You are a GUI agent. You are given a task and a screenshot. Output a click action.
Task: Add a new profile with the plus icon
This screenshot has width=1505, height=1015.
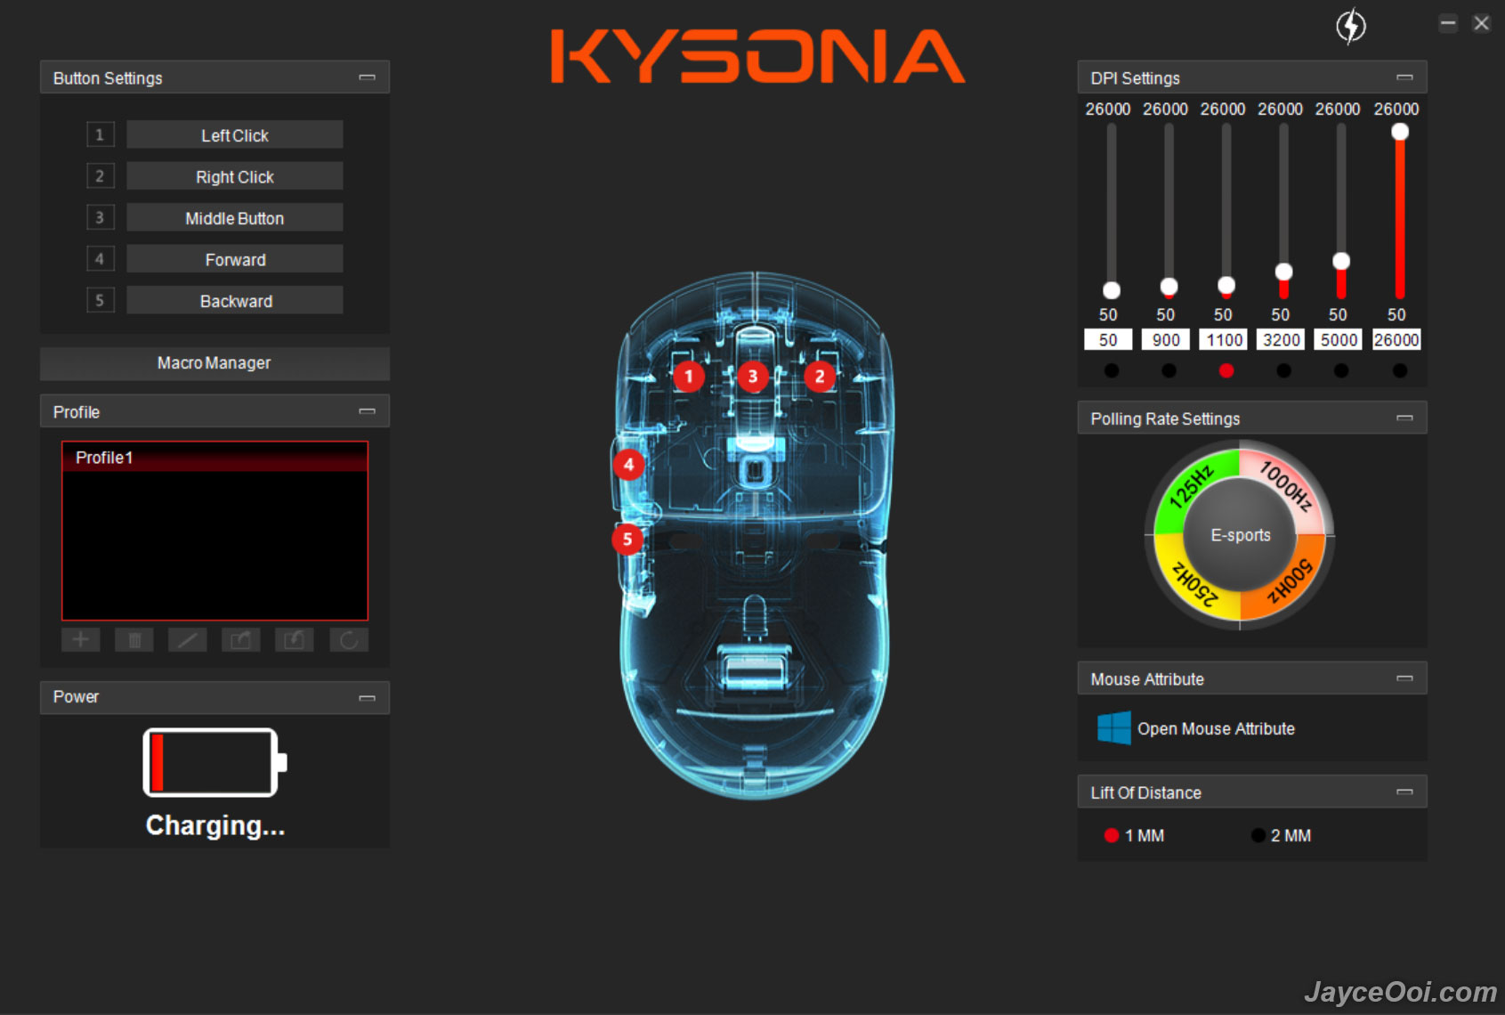pos(80,639)
